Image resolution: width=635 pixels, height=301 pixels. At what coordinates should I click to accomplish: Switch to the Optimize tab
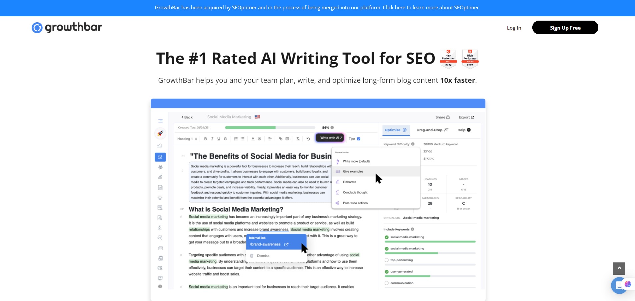tap(396, 130)
